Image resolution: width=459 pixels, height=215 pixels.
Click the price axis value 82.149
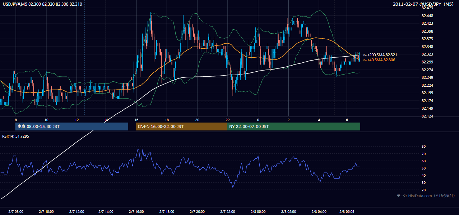[x=427, y=108]
